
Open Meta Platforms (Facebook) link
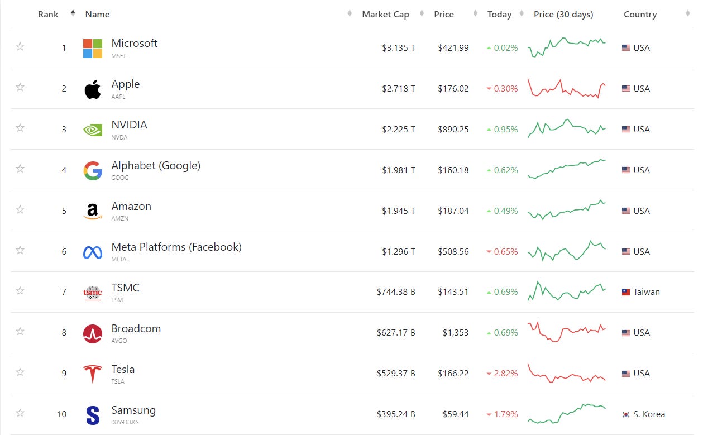[x=176, y=247]
